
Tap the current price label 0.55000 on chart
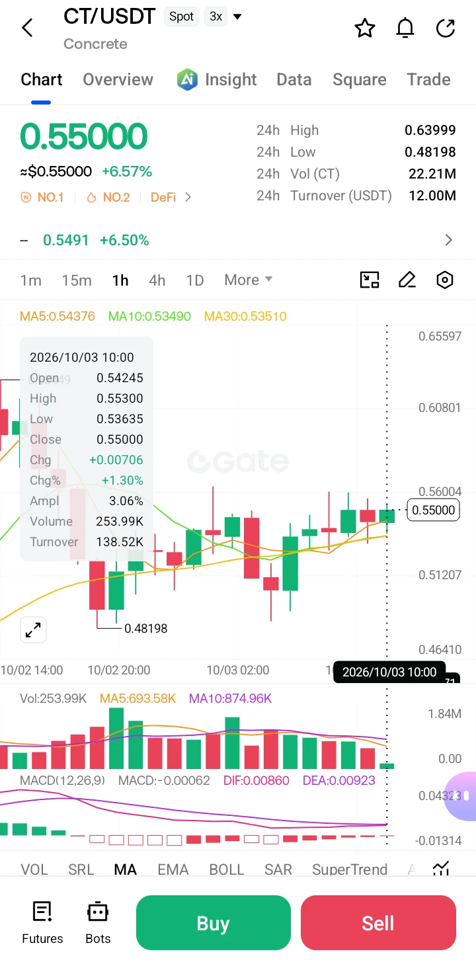tap(434, 510)
